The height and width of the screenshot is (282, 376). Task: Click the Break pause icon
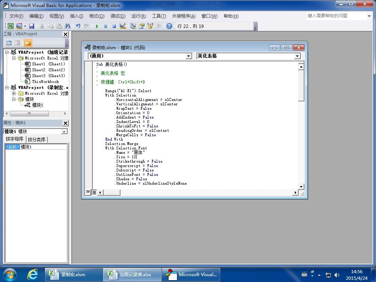[105, 26]
